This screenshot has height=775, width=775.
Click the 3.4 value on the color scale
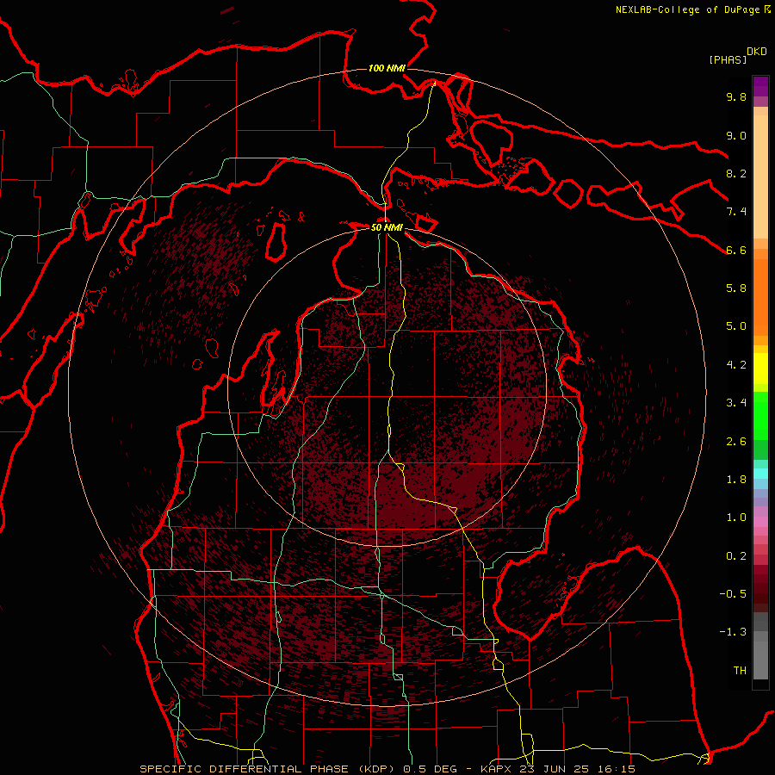736,403
